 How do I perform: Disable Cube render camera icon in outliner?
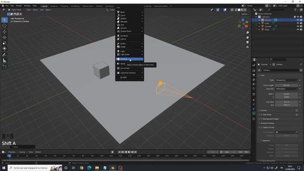pos(301,23)
